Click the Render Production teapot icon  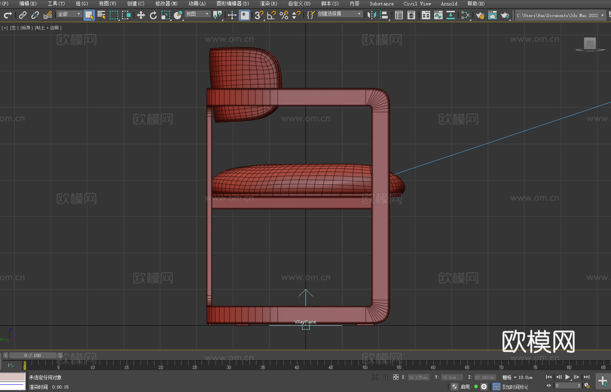point(505,15)
